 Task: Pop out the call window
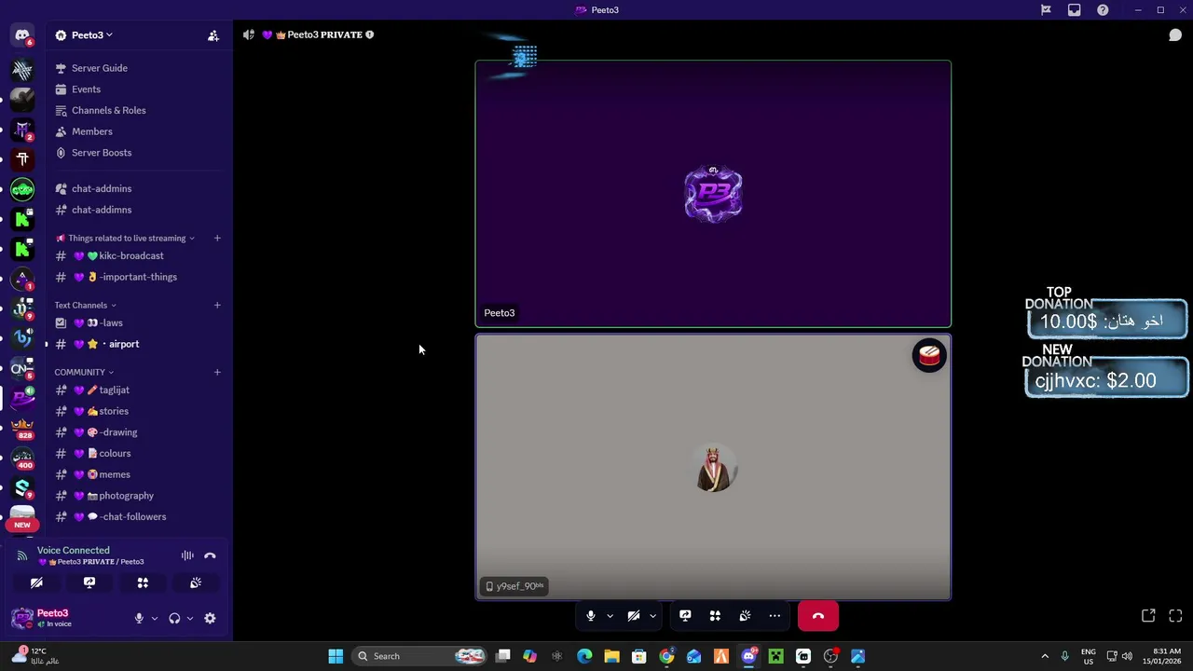pyautogui.click(x=1148, y=616)
